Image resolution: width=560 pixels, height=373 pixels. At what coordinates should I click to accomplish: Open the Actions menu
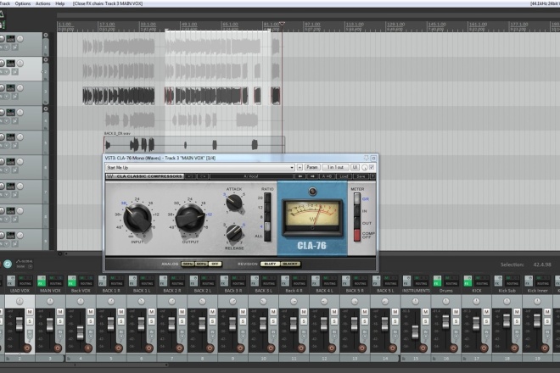(x=42, y=3)
